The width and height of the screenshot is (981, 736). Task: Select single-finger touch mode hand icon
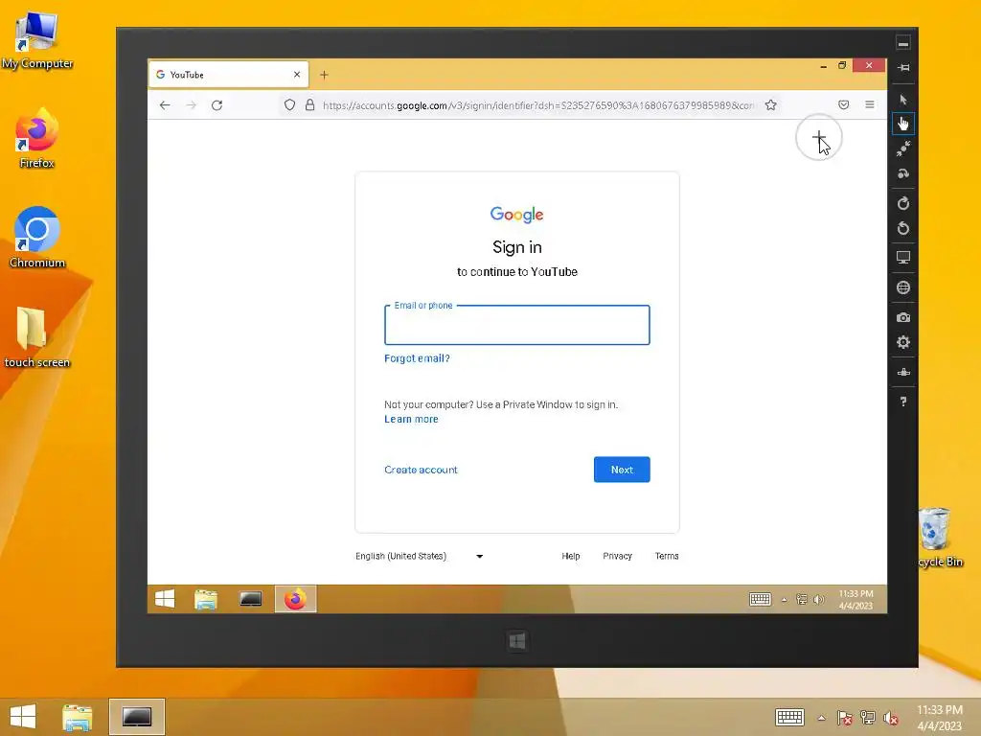(x=902, y=124)
